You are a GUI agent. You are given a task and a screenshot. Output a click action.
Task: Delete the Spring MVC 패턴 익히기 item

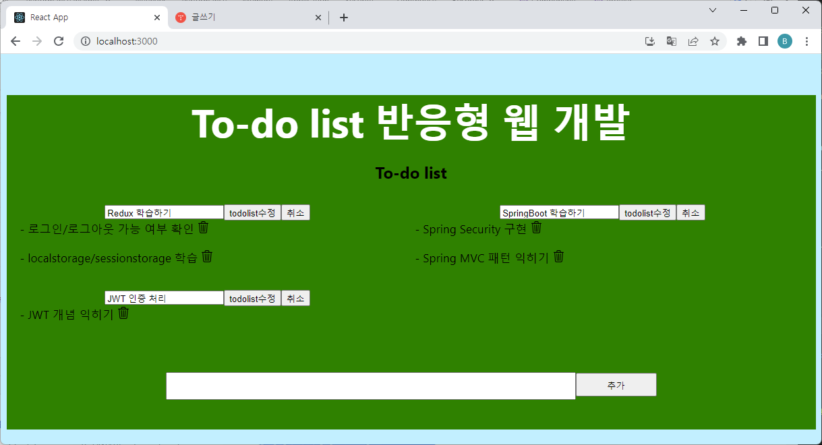pyautogui.click(x=559, y=256)
